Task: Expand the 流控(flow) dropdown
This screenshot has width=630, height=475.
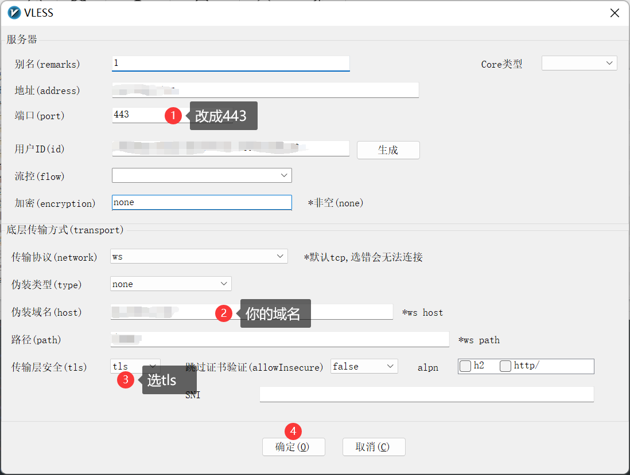Action: pyautogui.click(x=201, y=175)
